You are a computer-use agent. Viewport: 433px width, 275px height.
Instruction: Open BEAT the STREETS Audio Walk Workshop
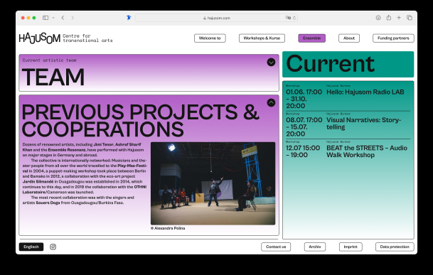tap(367, 151)
